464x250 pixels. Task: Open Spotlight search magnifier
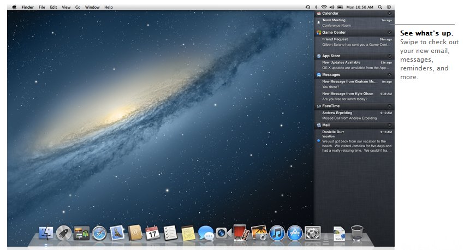(x=380, y=7)
